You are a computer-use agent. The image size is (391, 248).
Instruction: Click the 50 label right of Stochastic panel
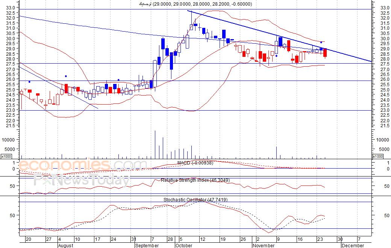pos(387,215)
